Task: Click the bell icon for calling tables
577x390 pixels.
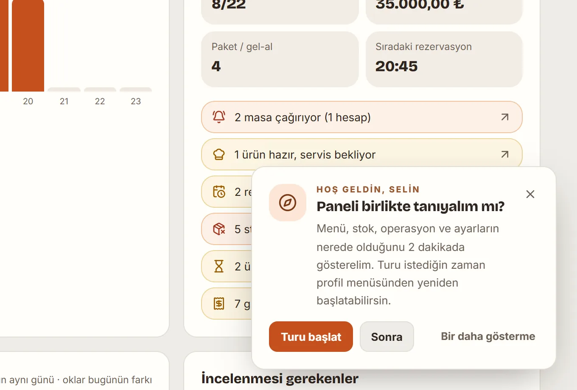Action: click(219, 117)
